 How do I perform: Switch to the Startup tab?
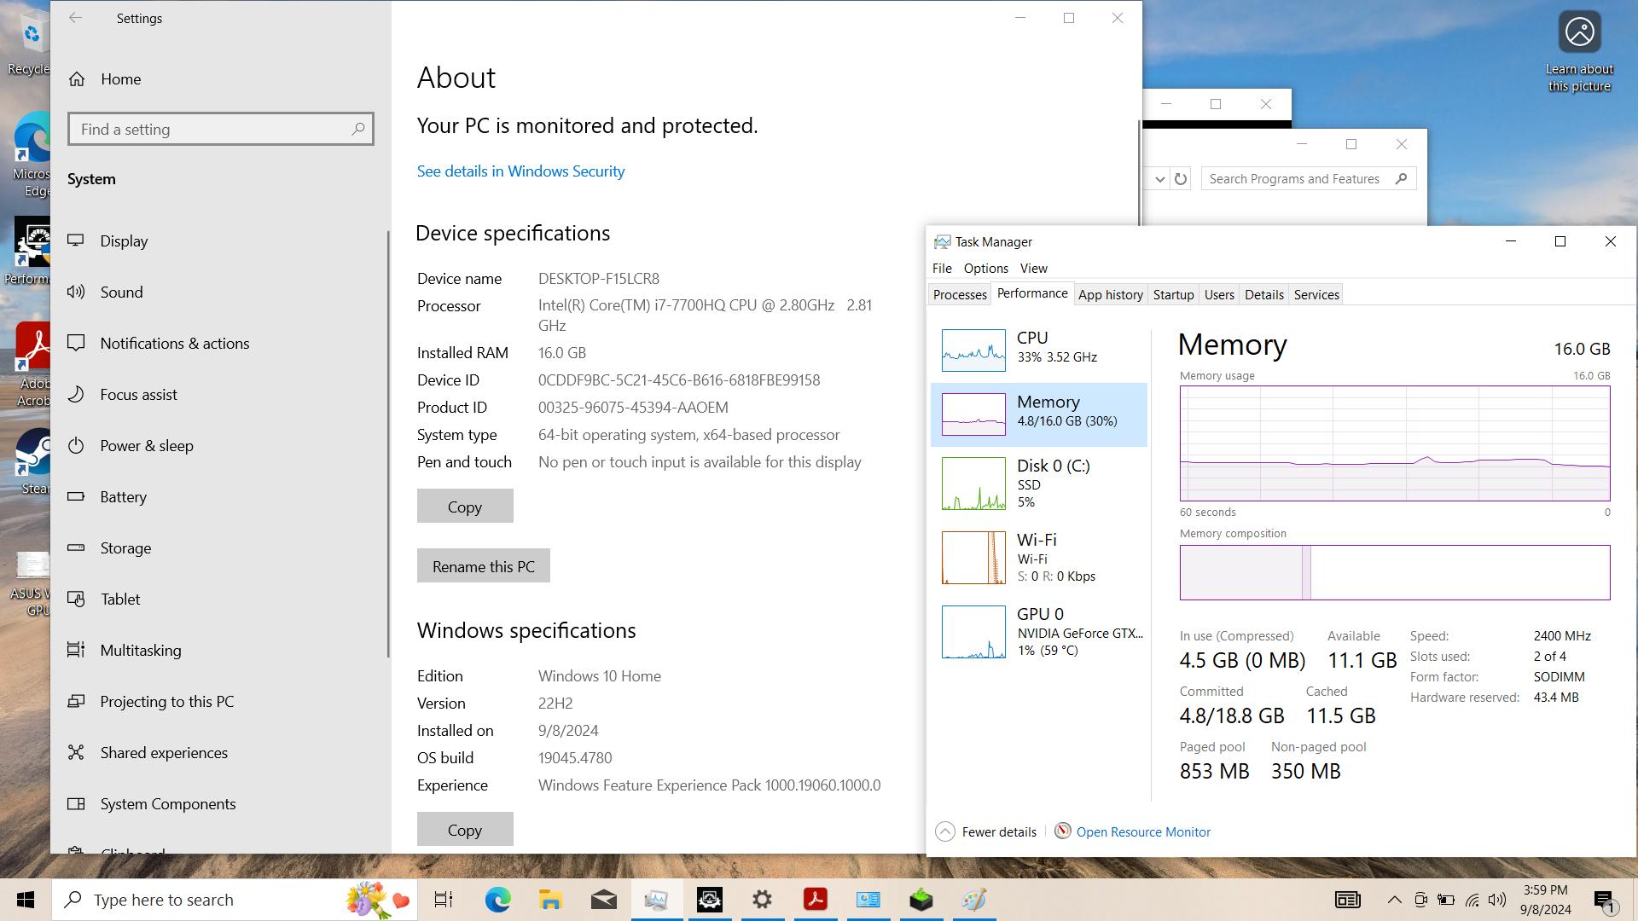(1173, 295)
